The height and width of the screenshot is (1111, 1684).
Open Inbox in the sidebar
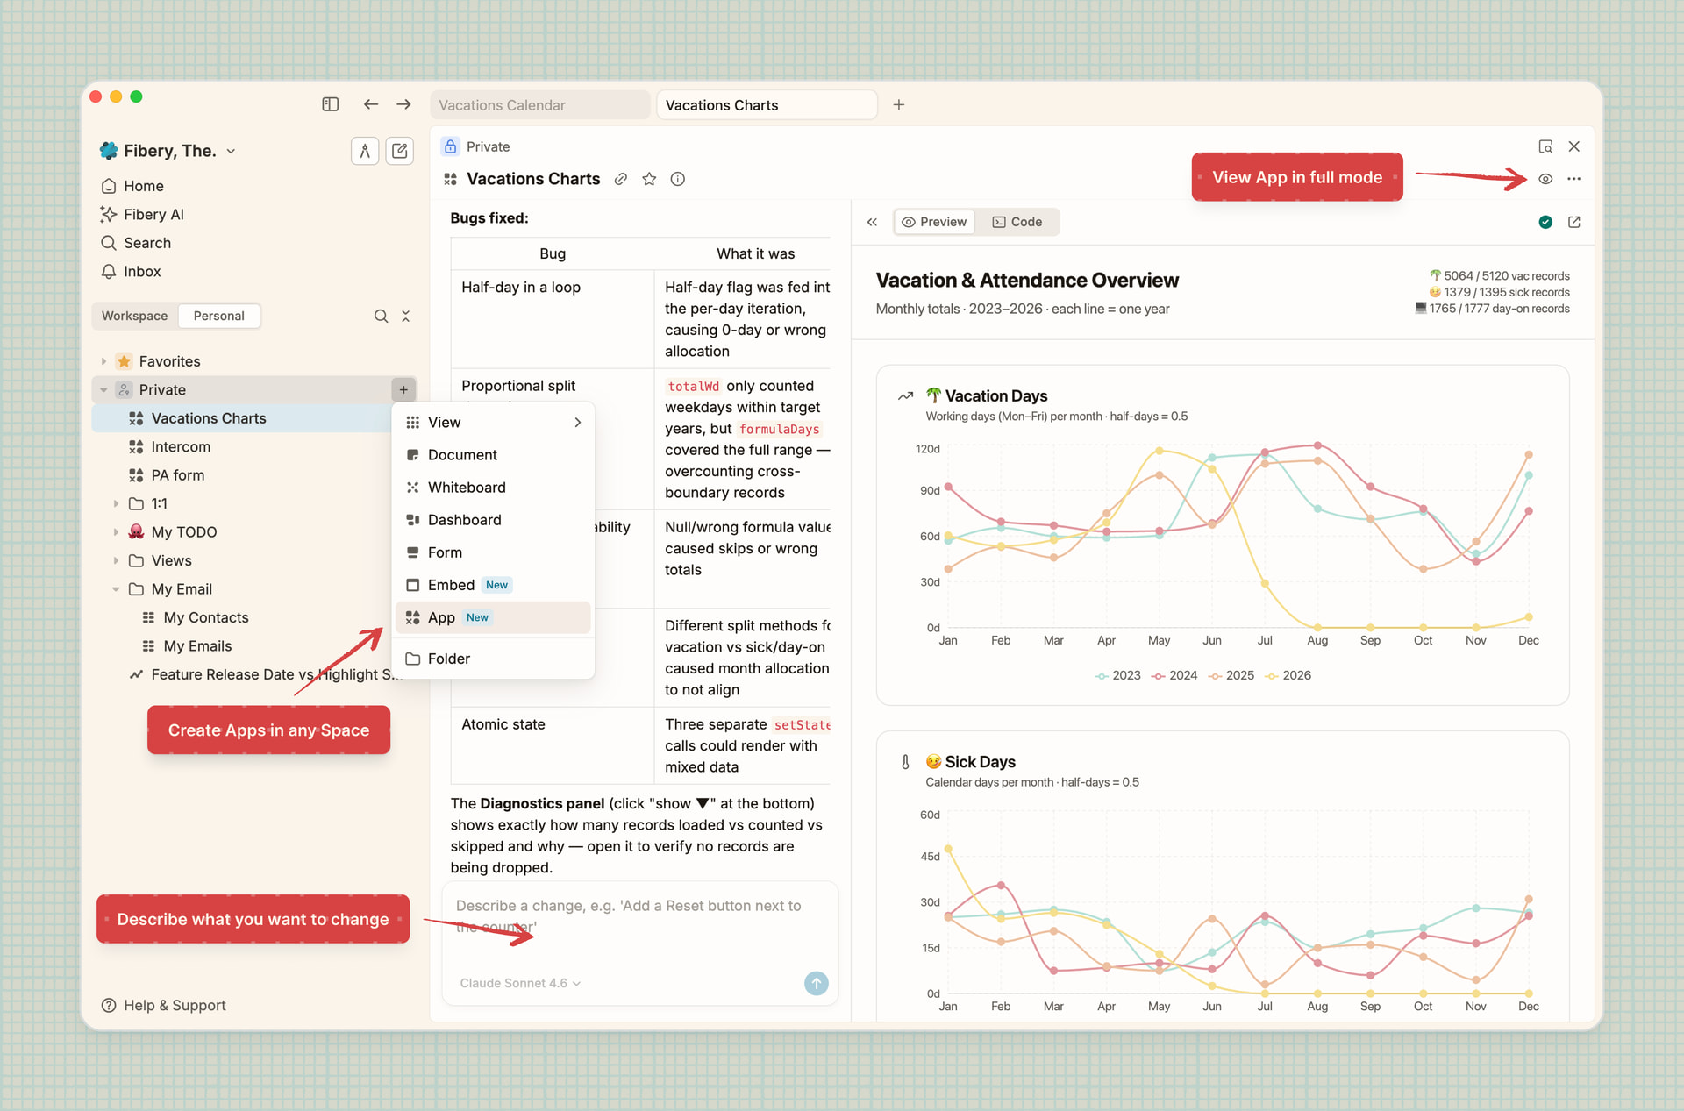(x=142, y=271)
